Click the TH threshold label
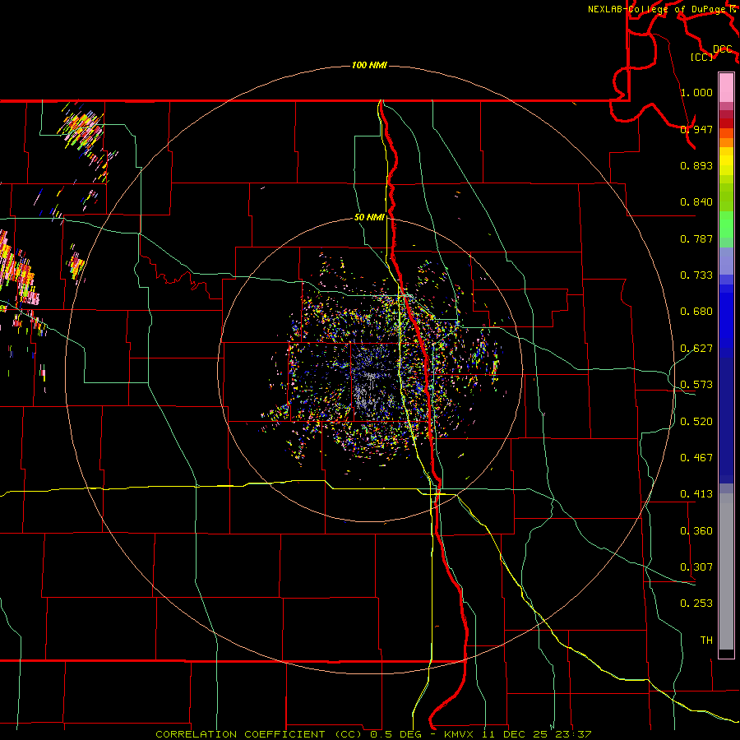Image resolution: width=740 pixels, height=740 pixels. (x=706, y=641)
